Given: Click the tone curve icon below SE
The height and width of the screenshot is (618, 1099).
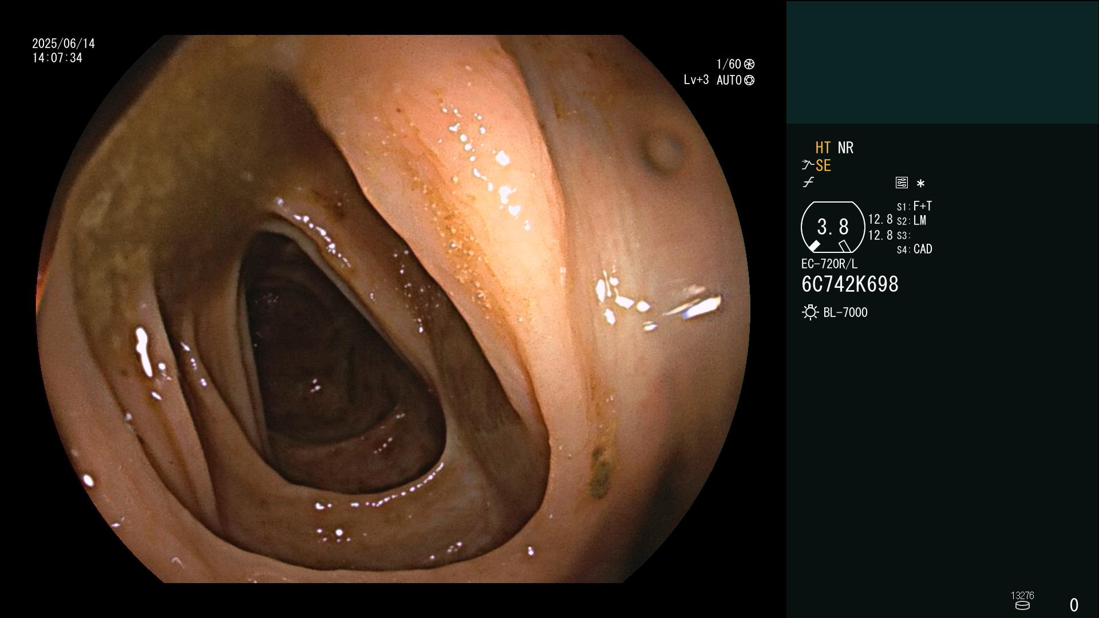Looking at the screenshot, I should pos(808,183).
